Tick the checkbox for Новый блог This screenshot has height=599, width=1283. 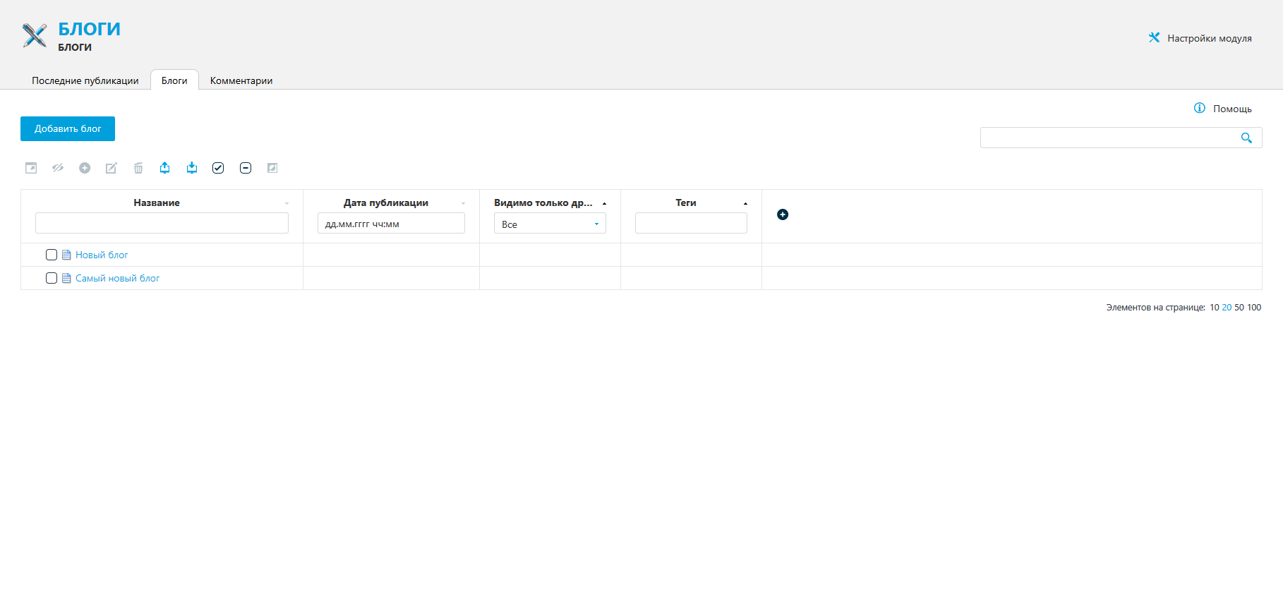click(52, 255)
